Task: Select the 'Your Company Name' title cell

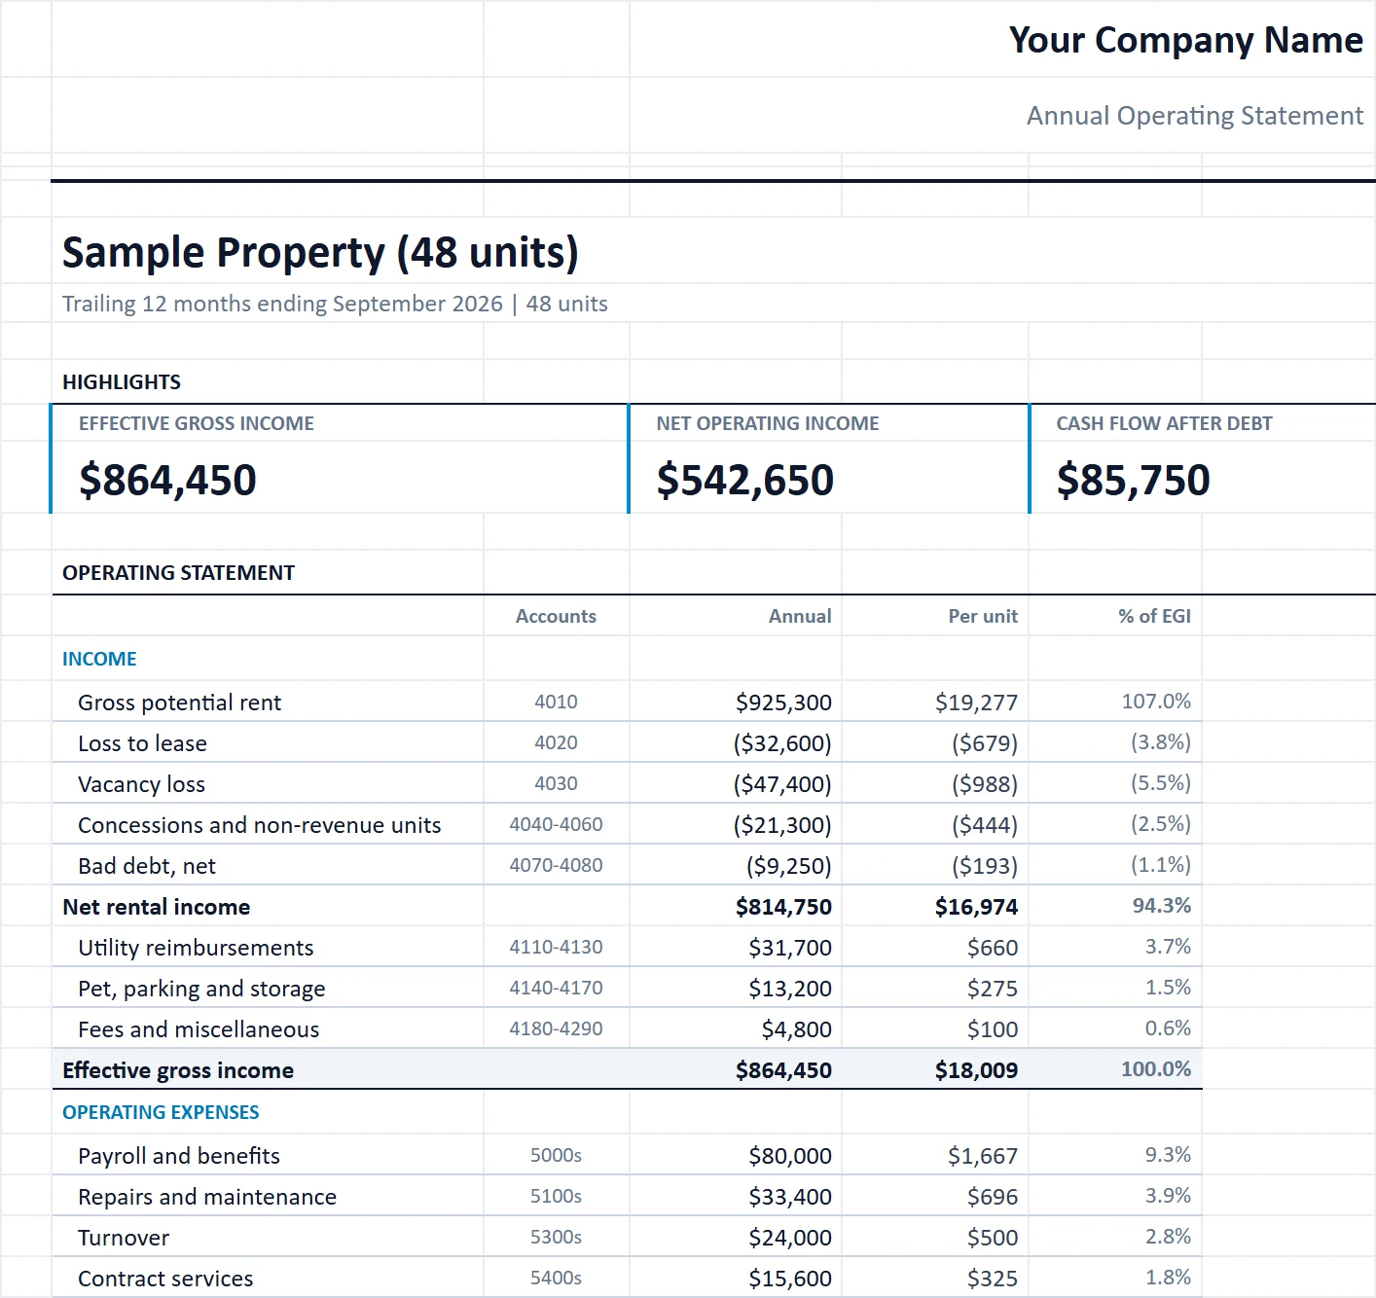Action: pos(1185,40)
